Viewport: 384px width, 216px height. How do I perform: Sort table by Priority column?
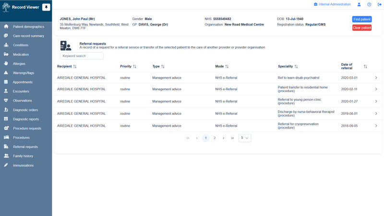(x=135, y=66)
